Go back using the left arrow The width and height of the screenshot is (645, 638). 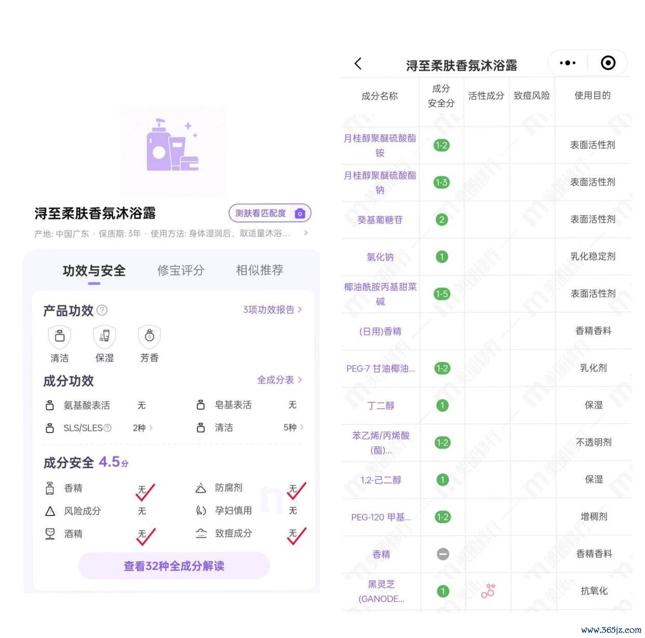pos(358,64)
